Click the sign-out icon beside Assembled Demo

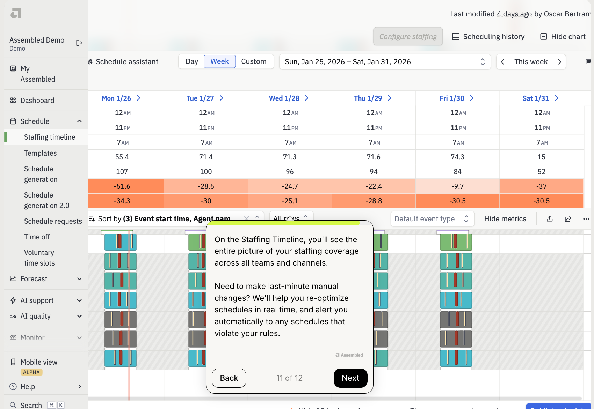79,43
